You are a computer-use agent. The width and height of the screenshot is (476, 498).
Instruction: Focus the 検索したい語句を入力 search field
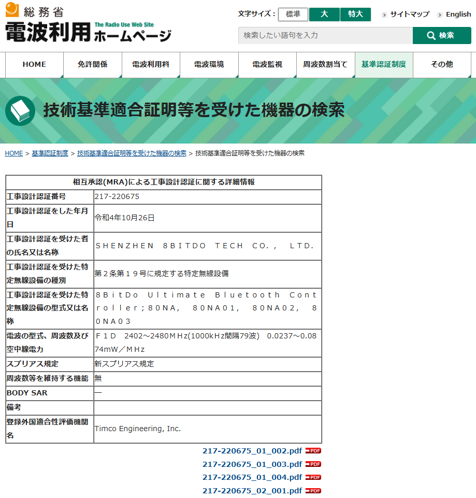325,35
